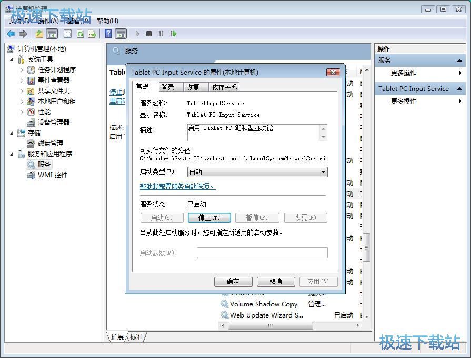The height and width of the screenshot is (358, 471).
Task: Open 帮助我配置服务启动选项 link
Action: 177,186
